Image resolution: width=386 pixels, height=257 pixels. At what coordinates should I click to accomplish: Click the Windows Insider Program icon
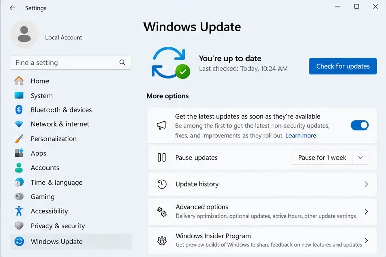pyautogui.click(x=162, y=240)
